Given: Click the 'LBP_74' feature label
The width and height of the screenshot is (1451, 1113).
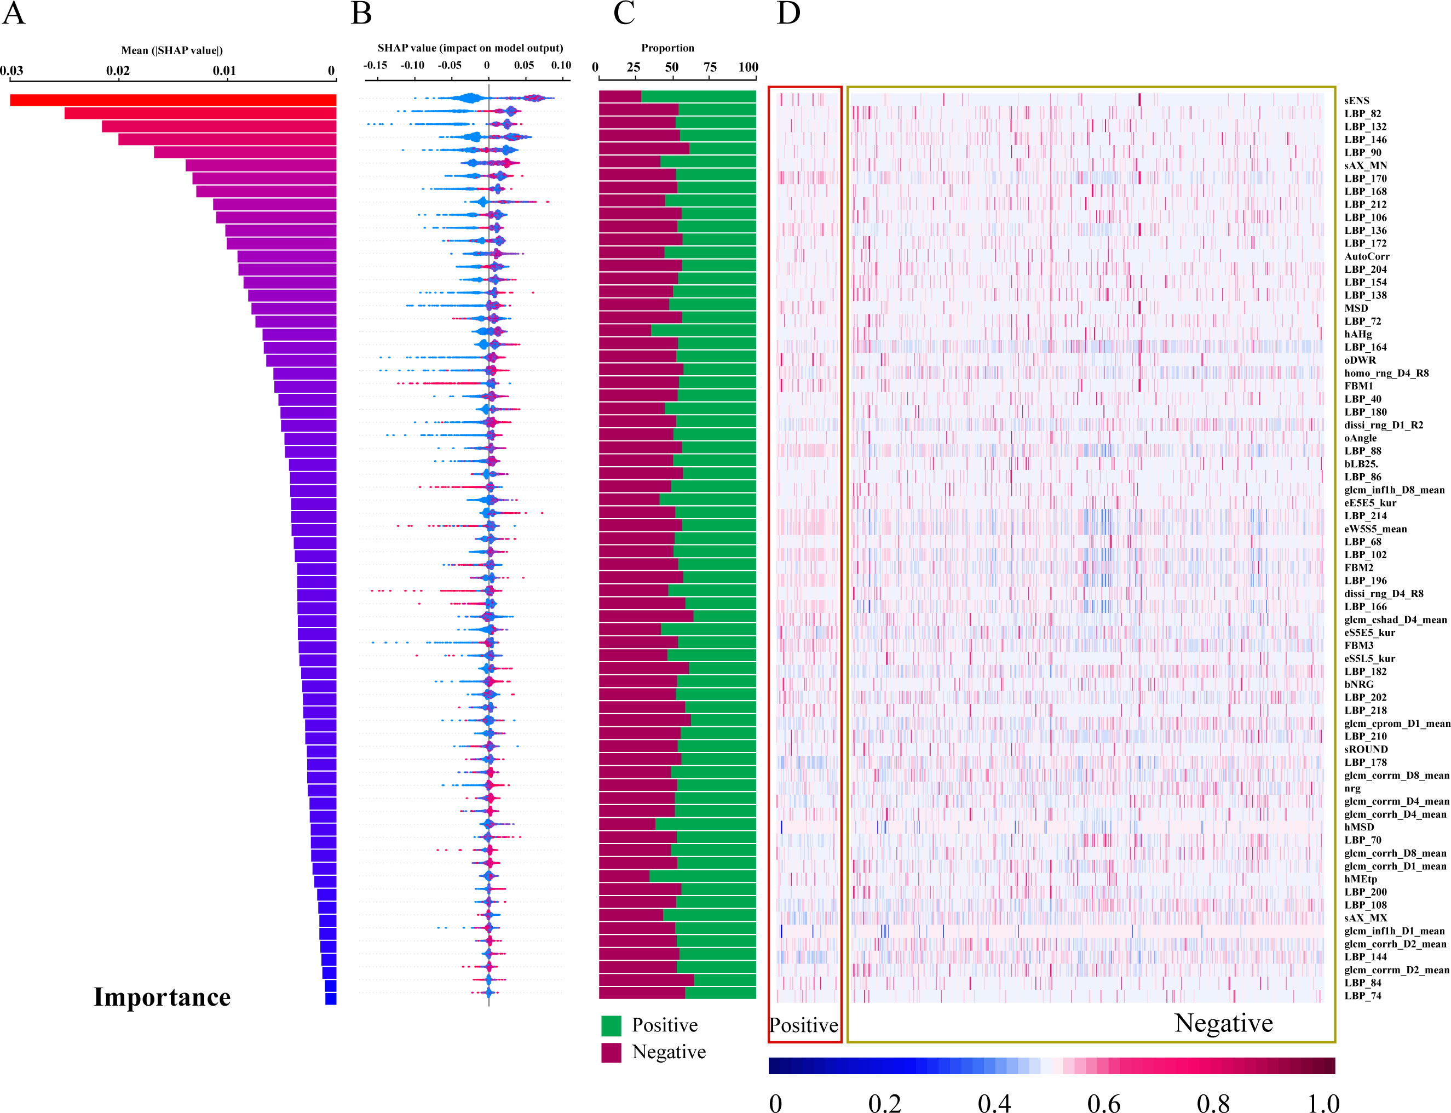Looking at the screenshot, I should pos(1363,996).
